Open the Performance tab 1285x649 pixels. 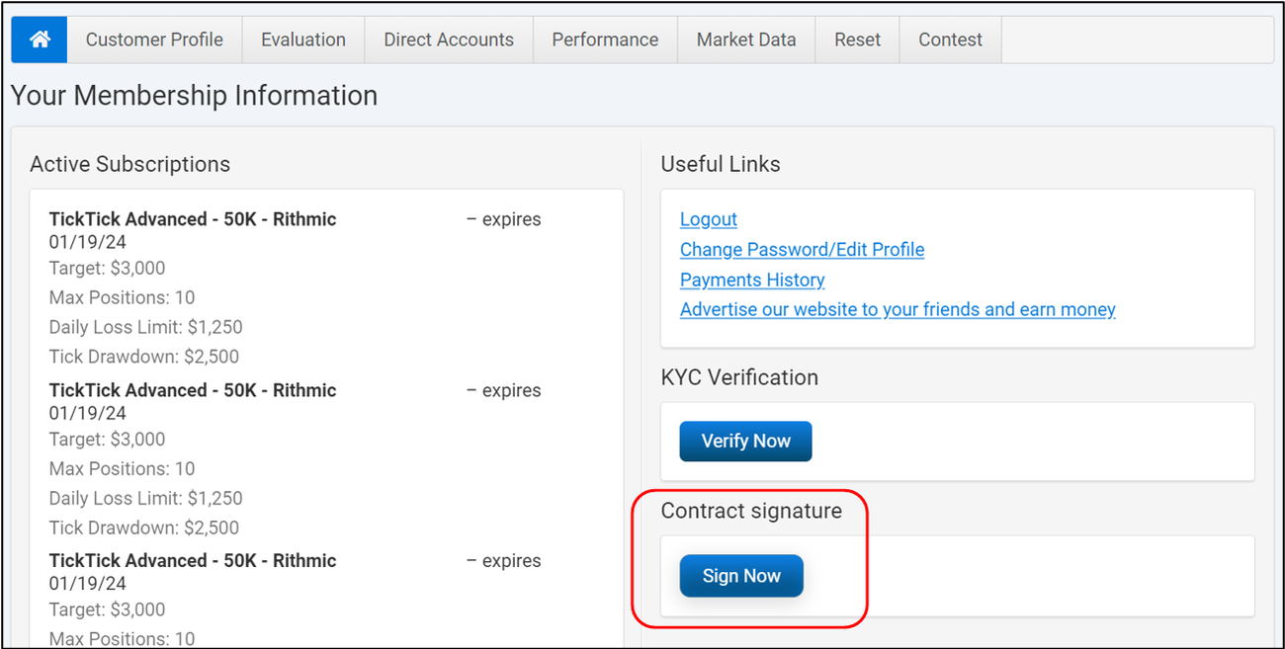[x=605, y=40]
